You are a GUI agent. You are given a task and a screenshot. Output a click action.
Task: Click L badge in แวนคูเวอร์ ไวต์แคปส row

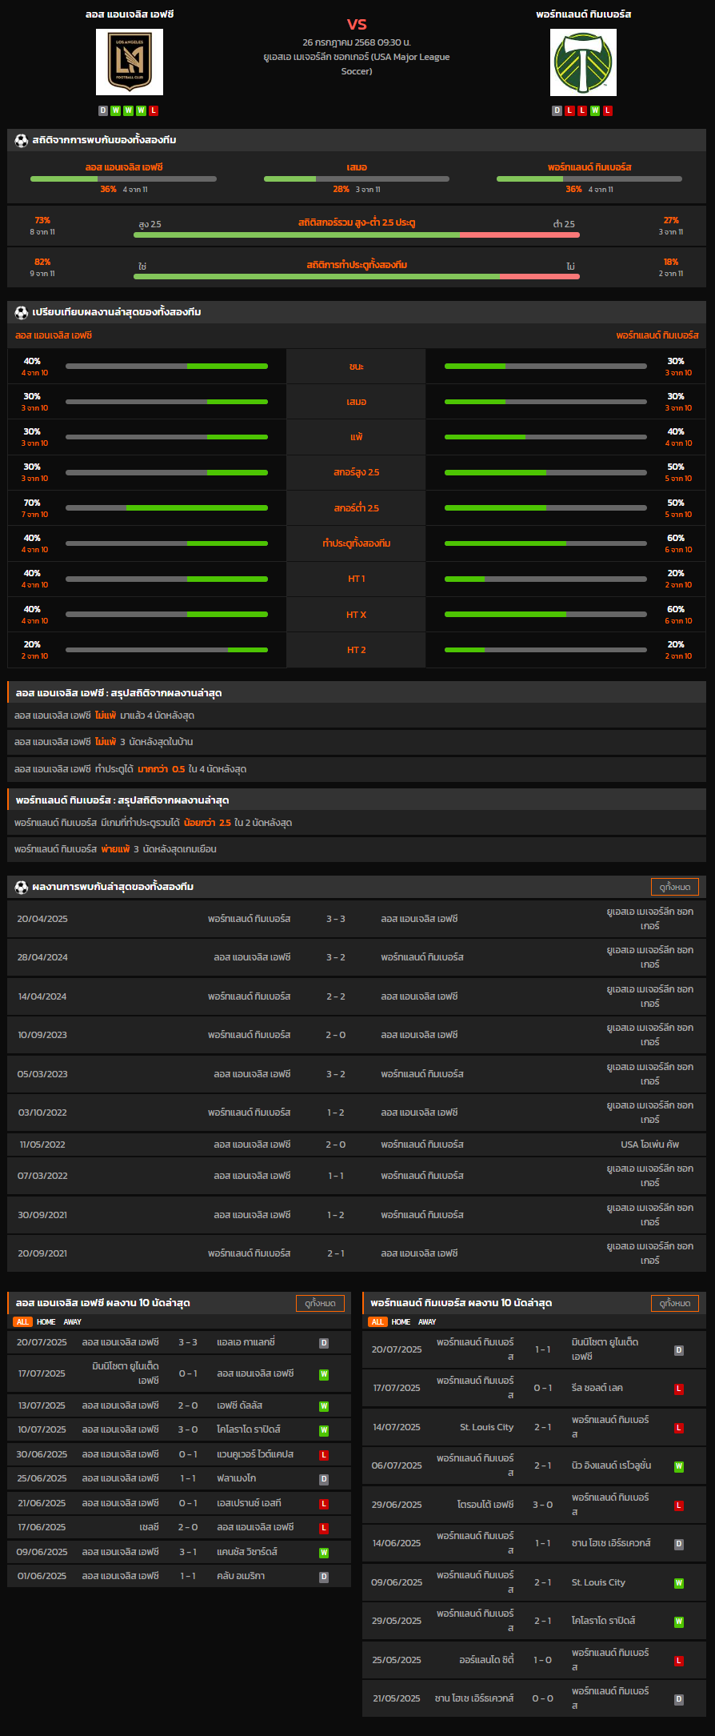(x=324, y=1455)
